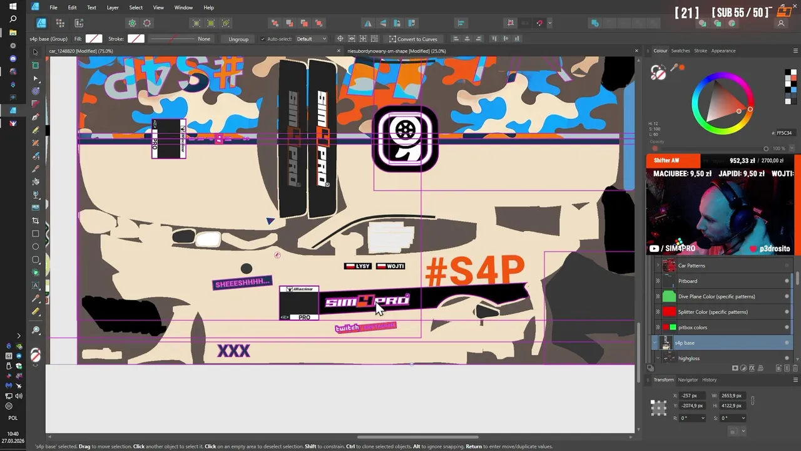Switch to Pixel persona icon
Screen dimensions: 801x451
pos(60,23)
